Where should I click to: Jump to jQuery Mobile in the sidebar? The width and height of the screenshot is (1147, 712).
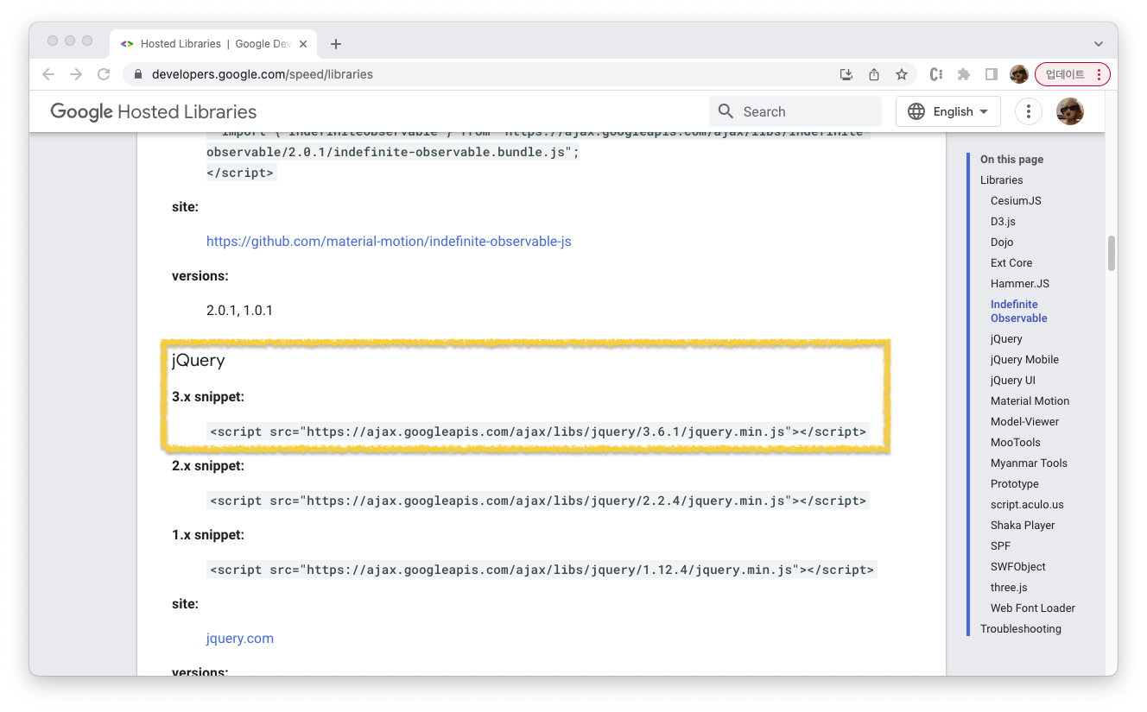coord(1024,360)
